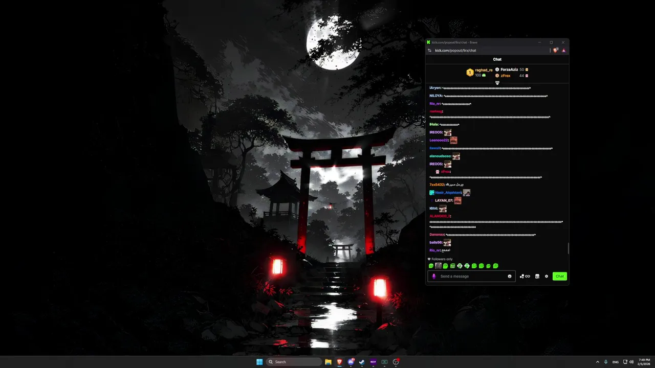Click the purple microphone icon in message box
The image size is (655, 368).
(434, 276)
